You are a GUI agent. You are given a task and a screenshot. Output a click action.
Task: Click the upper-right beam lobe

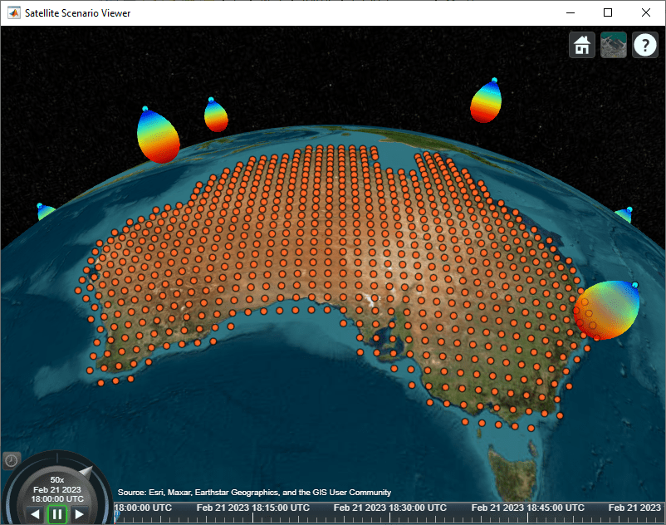[486, 102]
